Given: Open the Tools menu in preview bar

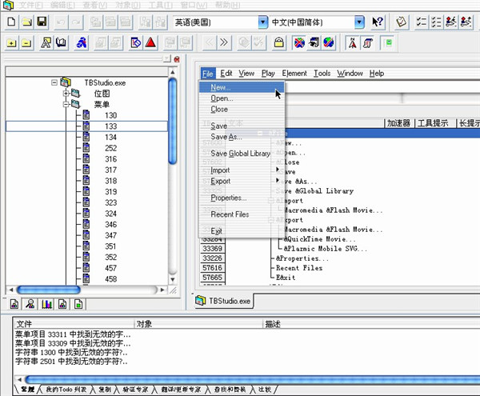Looking at the screenshot, I should tap(322, 74).
